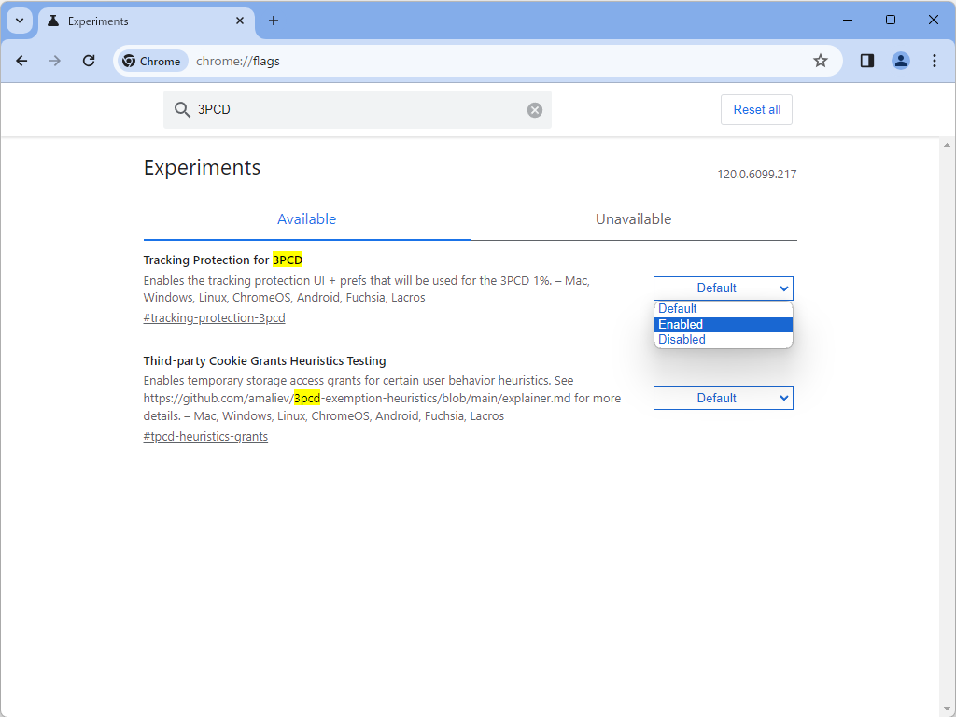This screenshot has height=717, width=956.
Task: Open the browser profile avatar
Action: [x=900, y=60]
